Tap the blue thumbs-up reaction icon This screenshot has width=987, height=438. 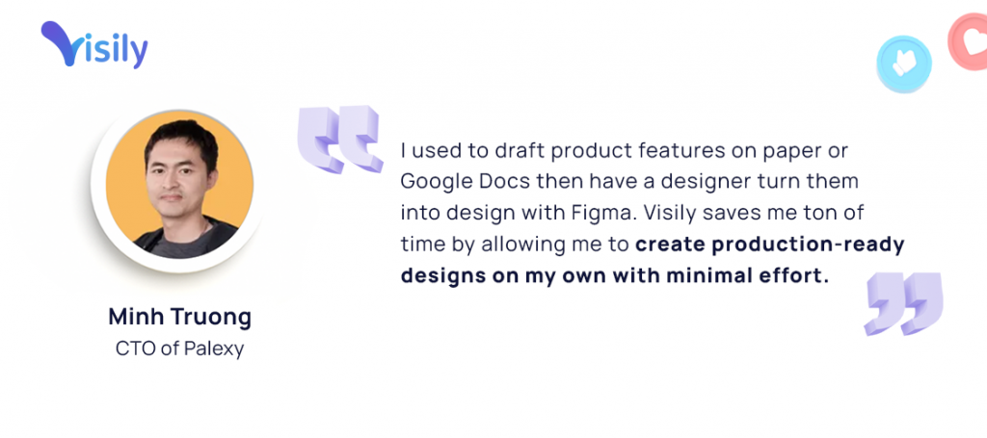coord(904,64)
